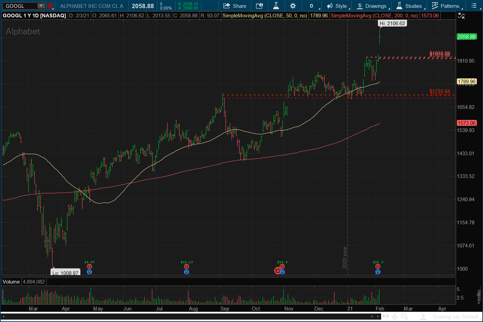Click the large red phone icon near $16.4

277,271
